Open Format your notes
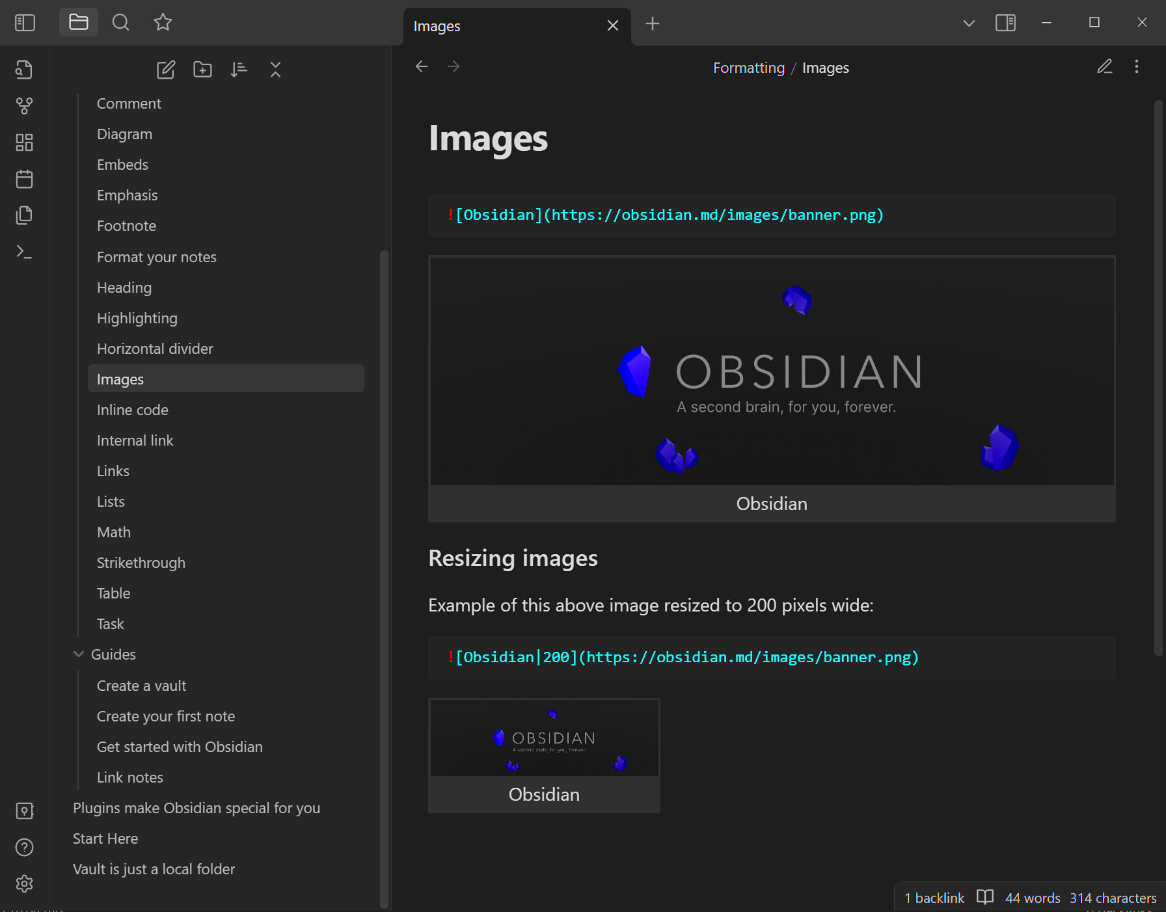The width and height of the screenshot is (1166, 912). pos(226,257)
